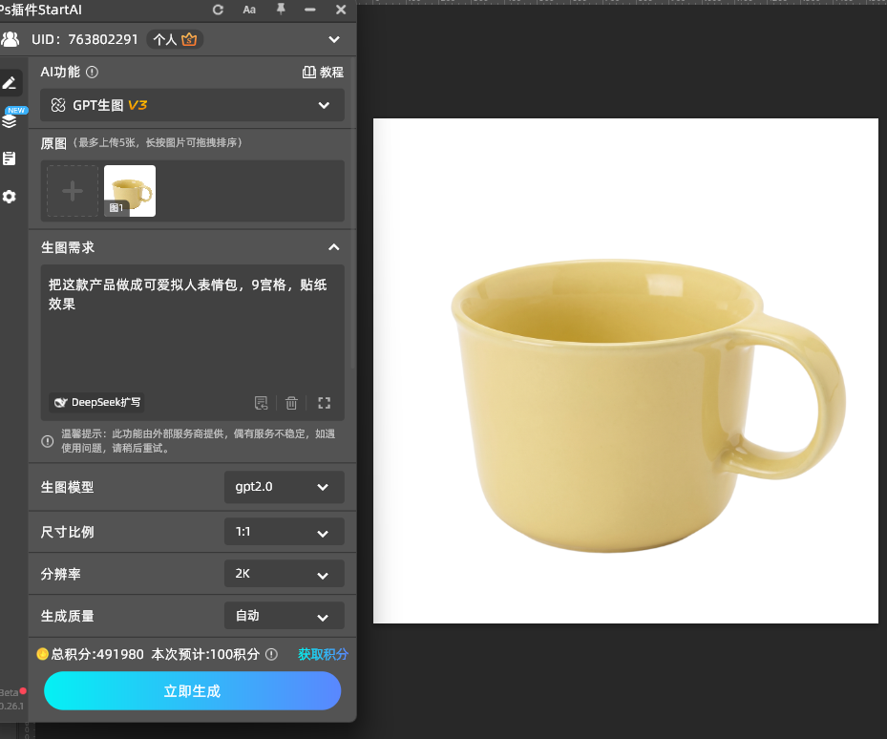The height and width of the screenshot is (739, 887).
Task: Open the settings gear in the sidebar
Action: [x=9, y=197]
